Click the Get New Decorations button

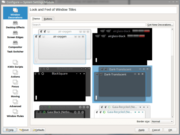(160, 25)
